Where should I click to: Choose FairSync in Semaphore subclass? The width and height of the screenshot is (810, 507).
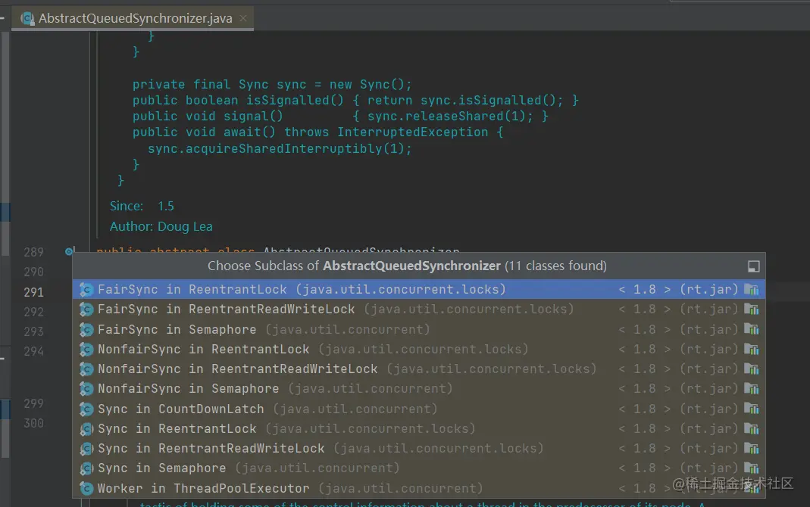coord(418,329)
